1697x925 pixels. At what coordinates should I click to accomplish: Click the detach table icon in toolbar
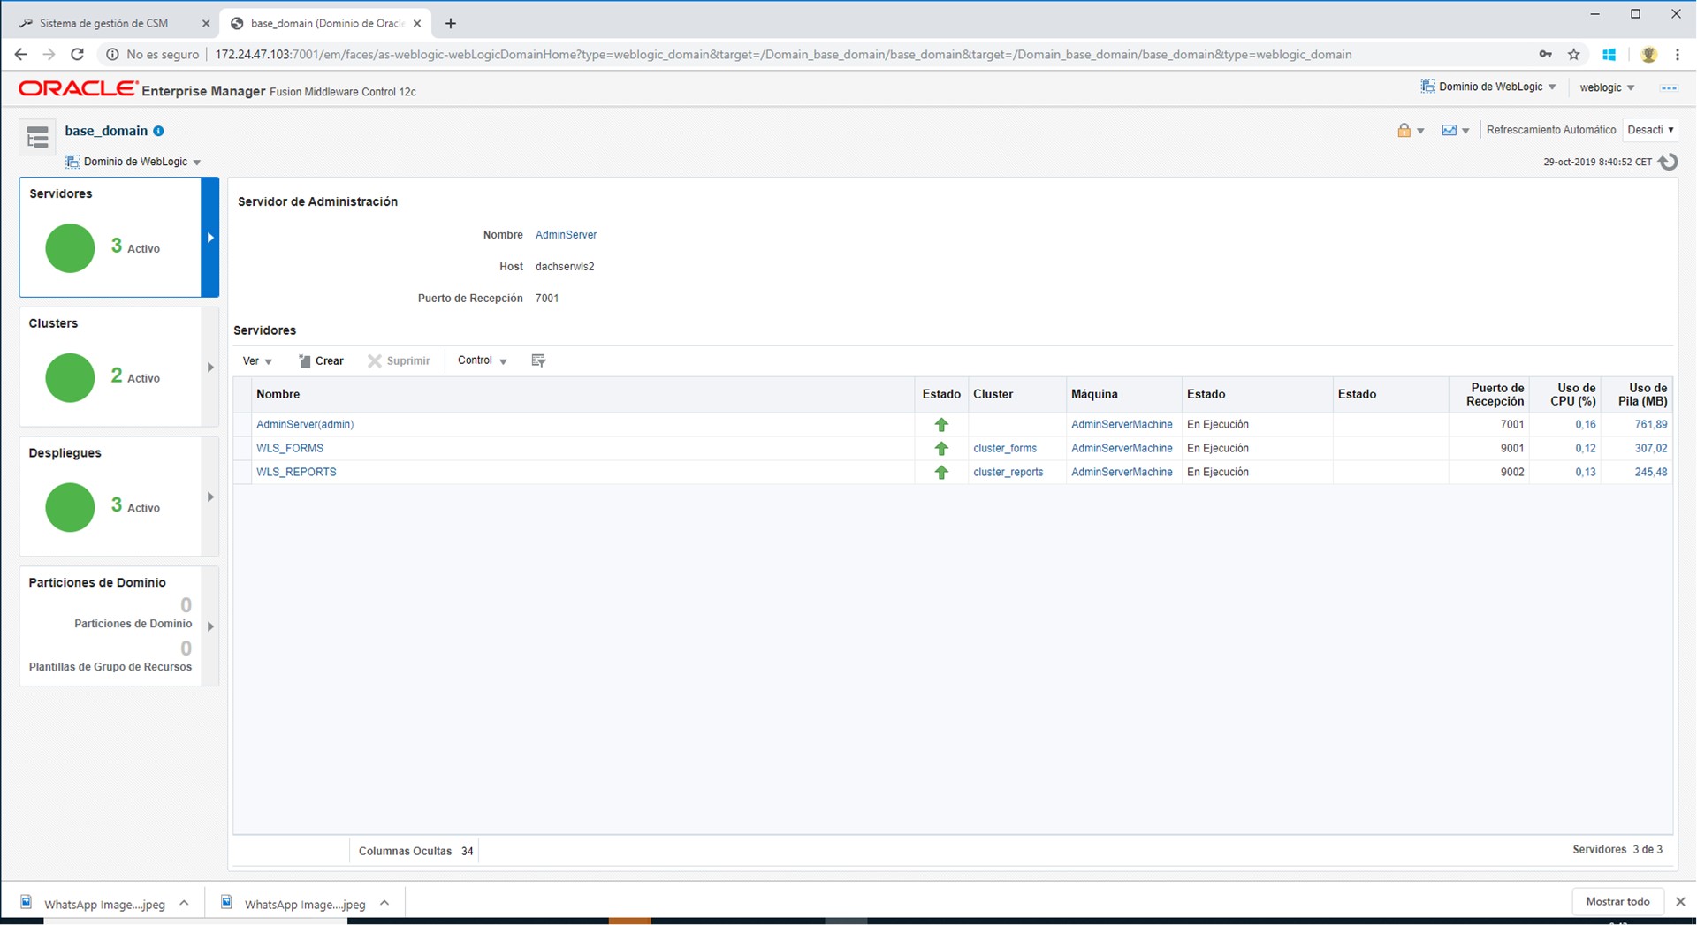(538, 360)
